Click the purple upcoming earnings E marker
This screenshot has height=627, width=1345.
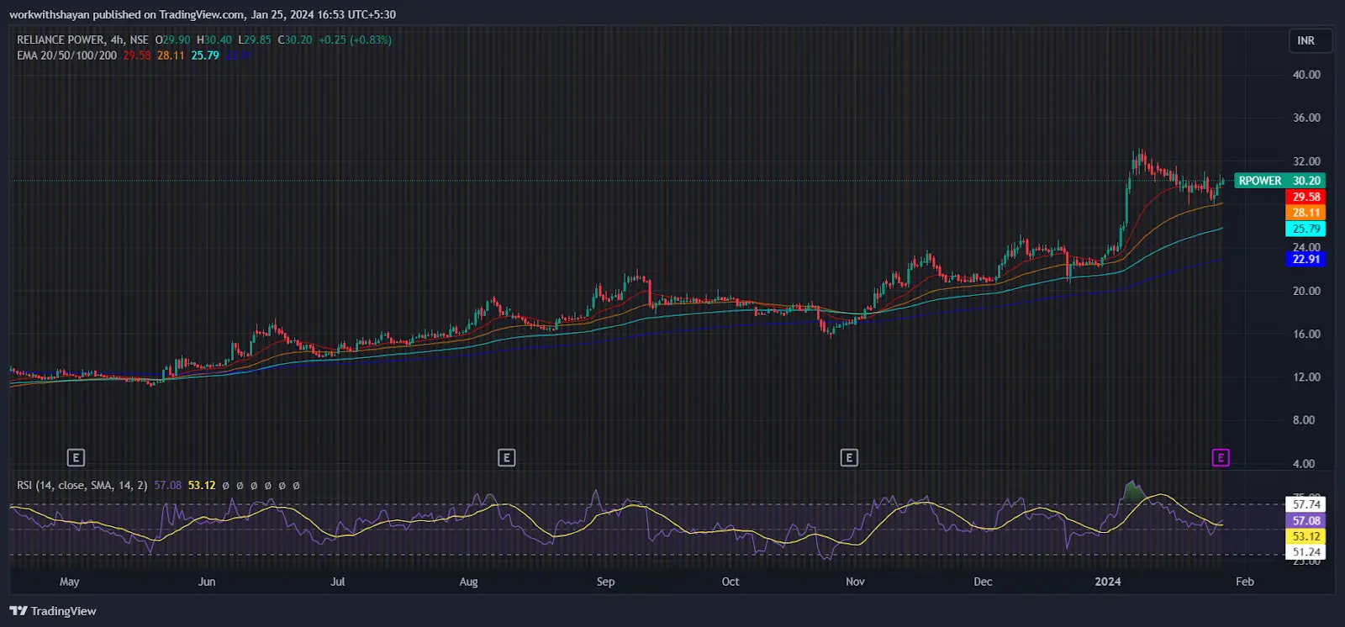click(1221, 458)
